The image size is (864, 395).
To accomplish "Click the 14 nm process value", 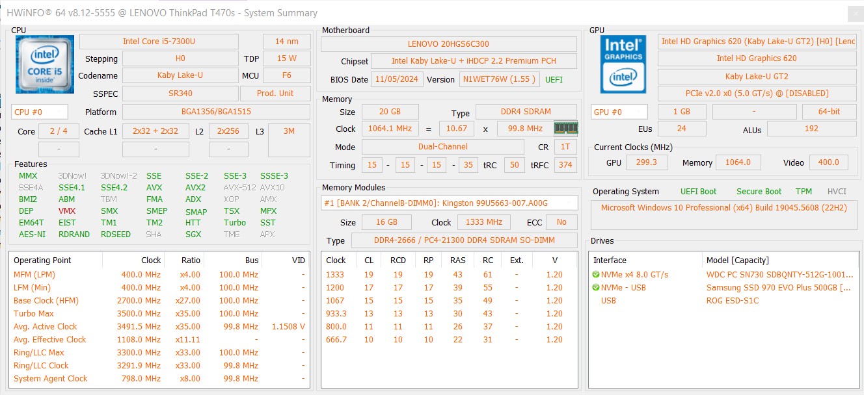I will 287,42.
